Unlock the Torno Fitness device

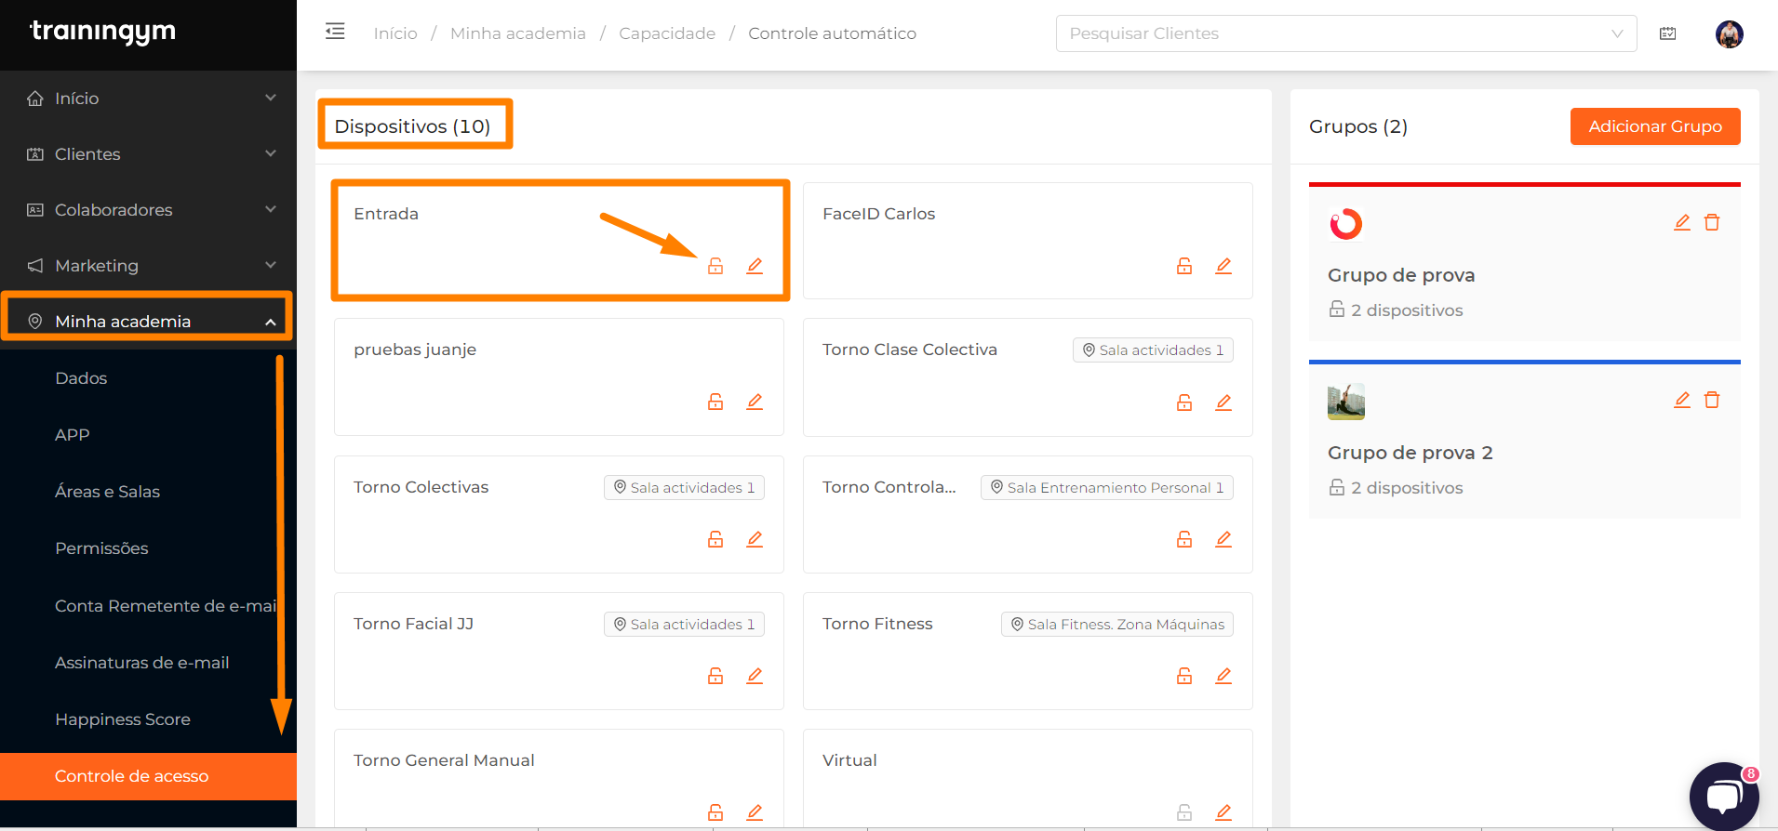[x=1184, y=676]
